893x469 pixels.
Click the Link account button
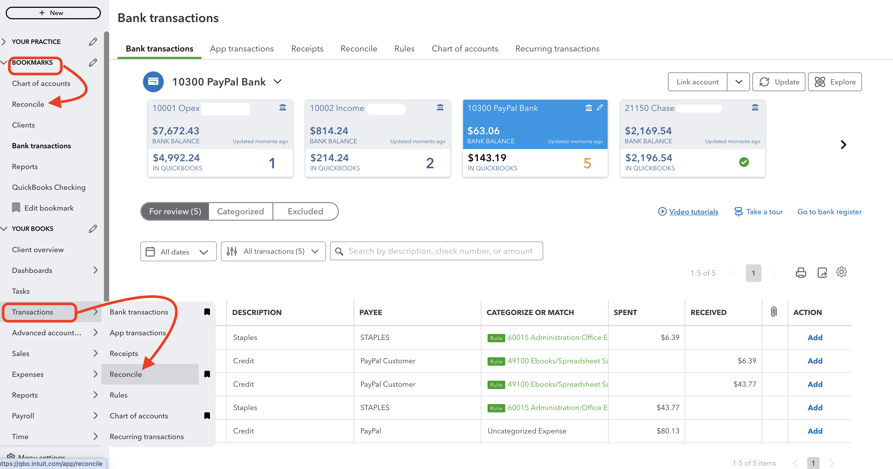(698, 82)
